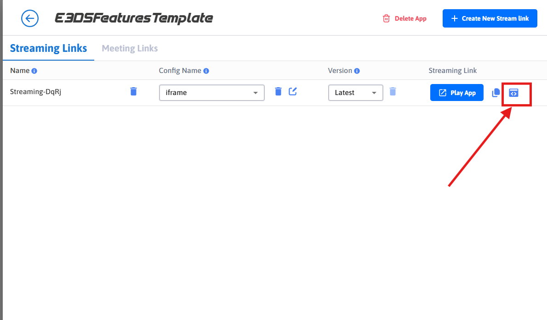This screenshot has width=547, height=320.
Task: Click the Streaming Link column header
Action: click(452, 71)
